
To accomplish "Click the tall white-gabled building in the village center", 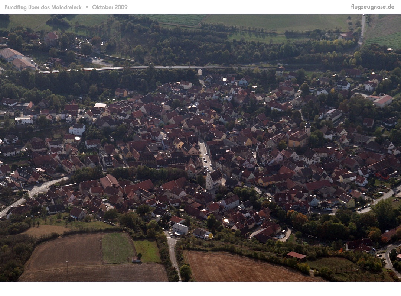I will click(x=213, y=179).
